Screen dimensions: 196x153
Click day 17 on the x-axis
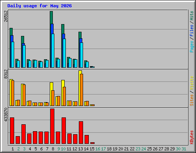click(103, 149)
